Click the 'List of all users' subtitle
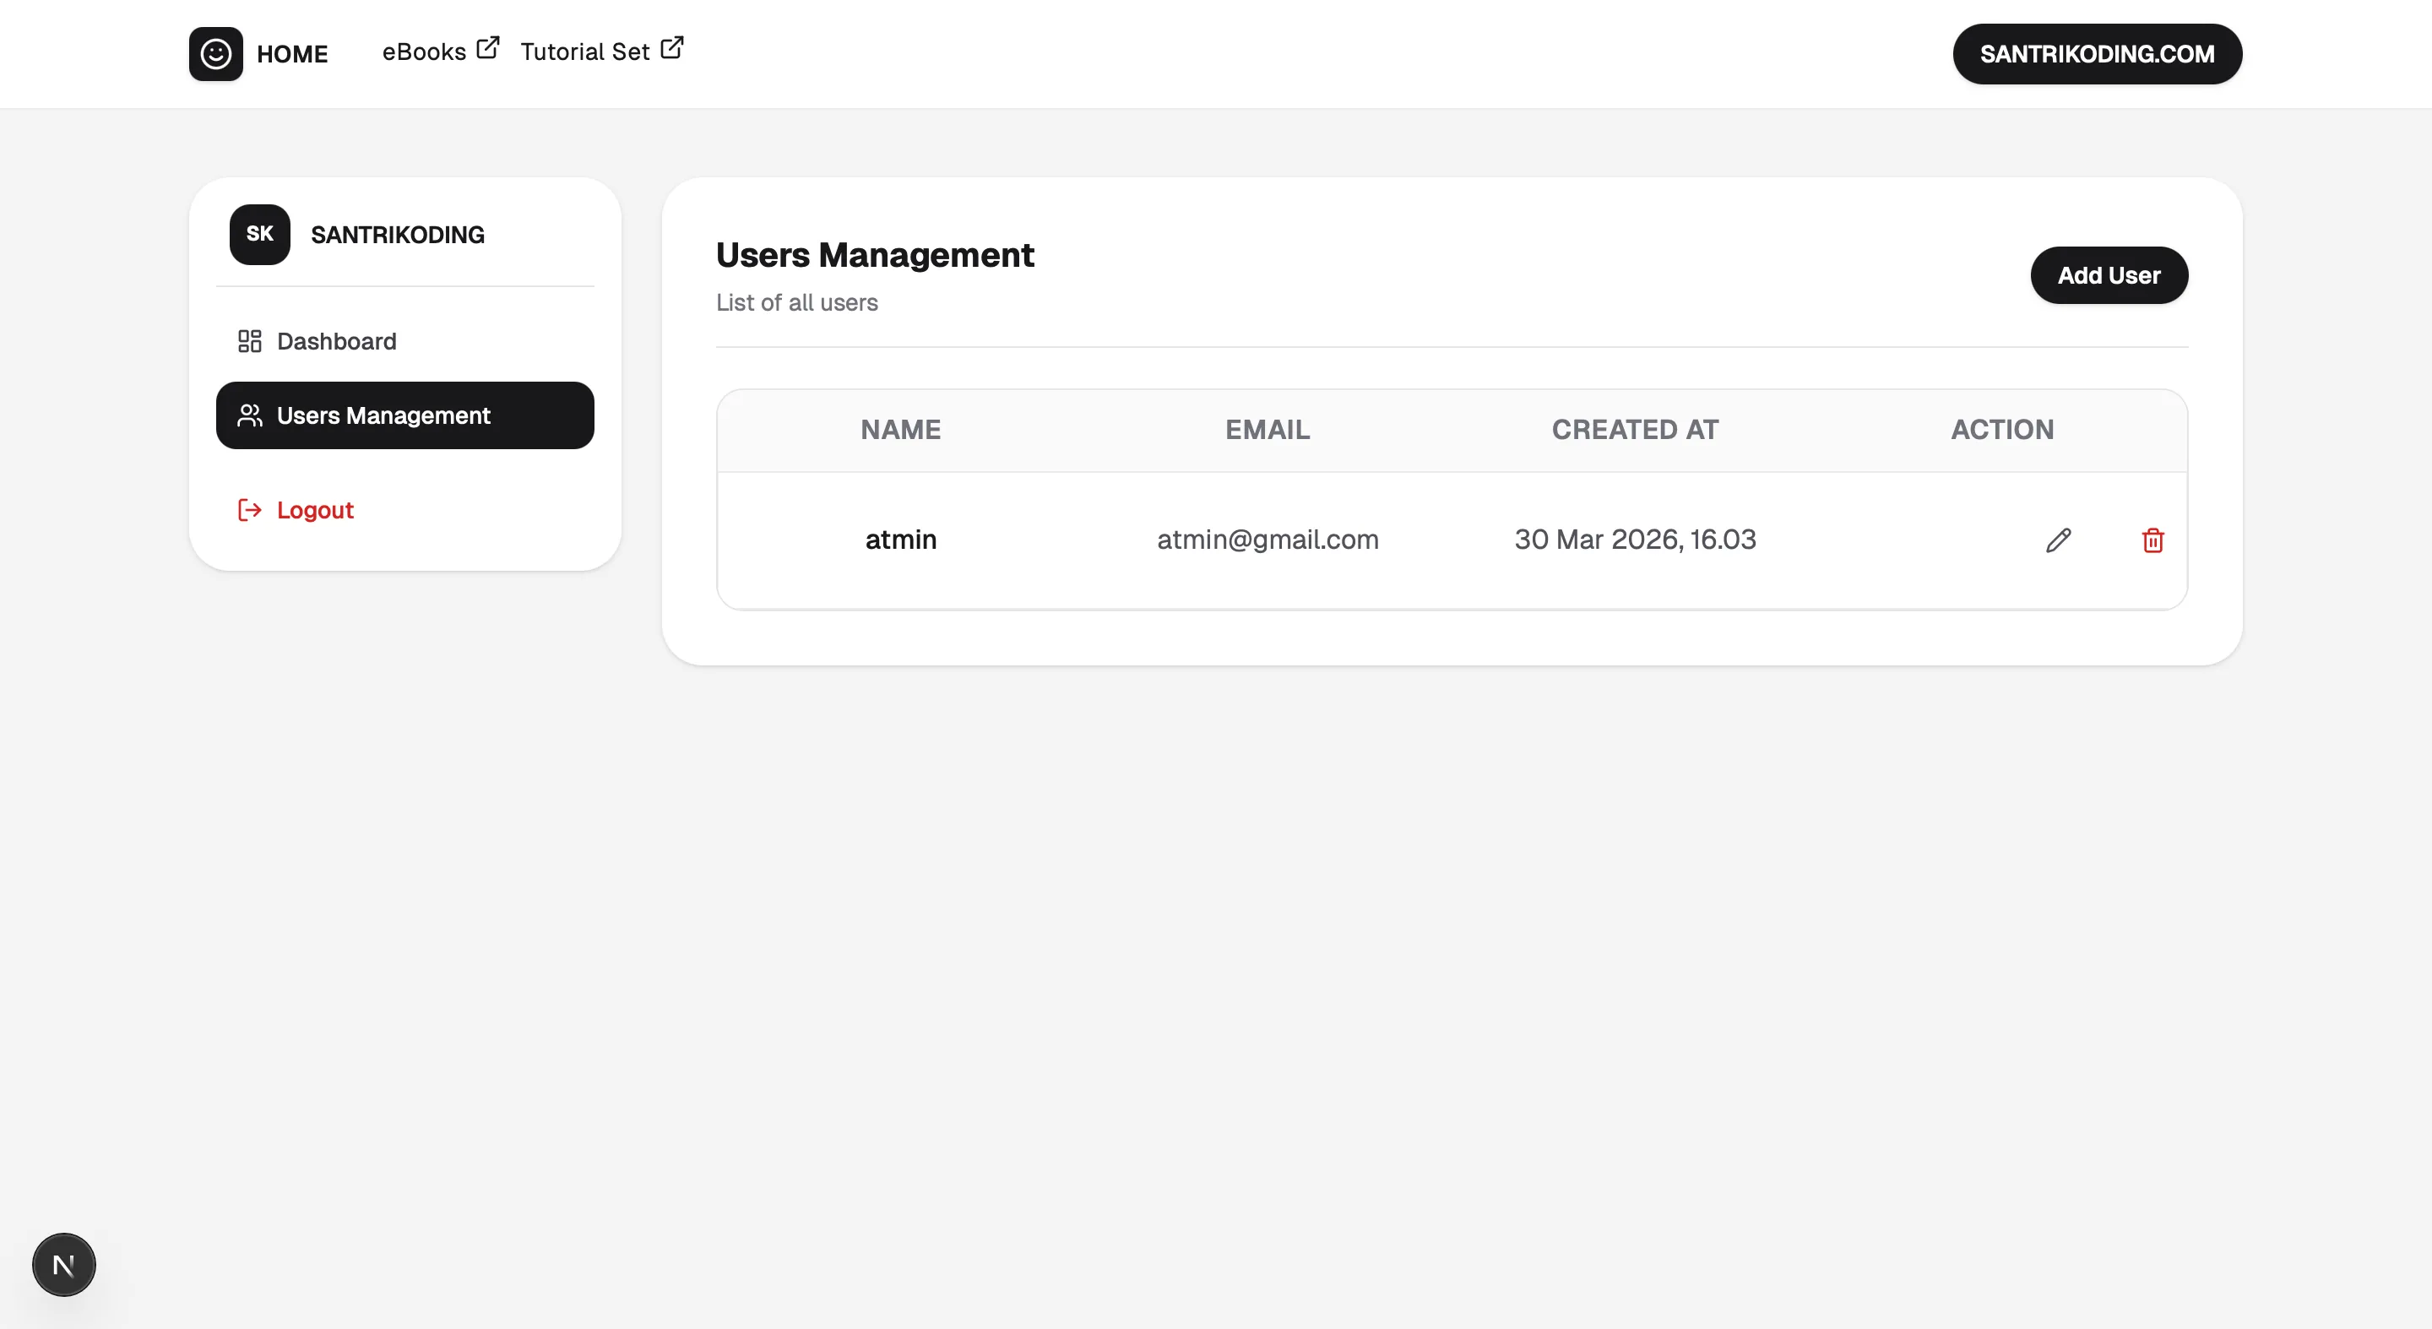The width and height of the screenshot is (2432, 1329). pyautogui.click(x=797, y=302)
